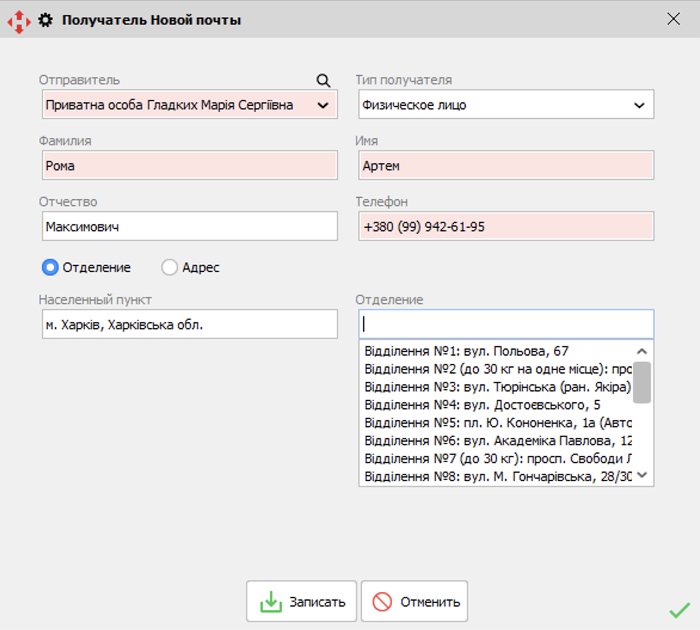The height and width of the screenshot is (630, 700).
Task: Pick Відділення №6: вул. Академіка Павлова
Action: click(498, 441)
